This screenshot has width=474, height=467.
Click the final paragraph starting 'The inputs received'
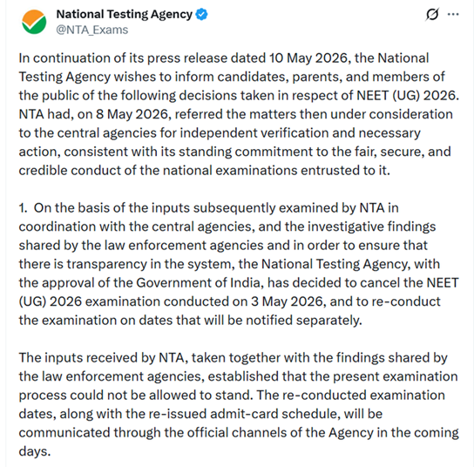click(239, 404)
